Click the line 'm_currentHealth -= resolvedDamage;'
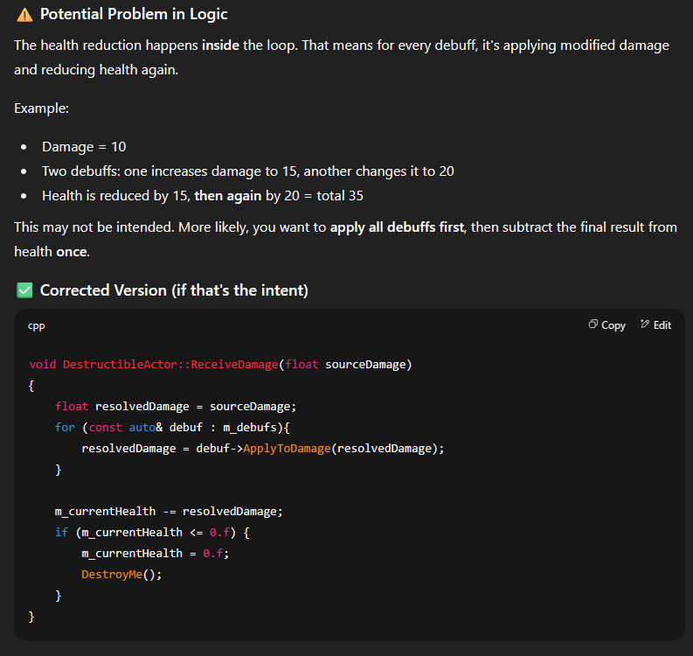 pyautogui.click(x=169, y=512)
